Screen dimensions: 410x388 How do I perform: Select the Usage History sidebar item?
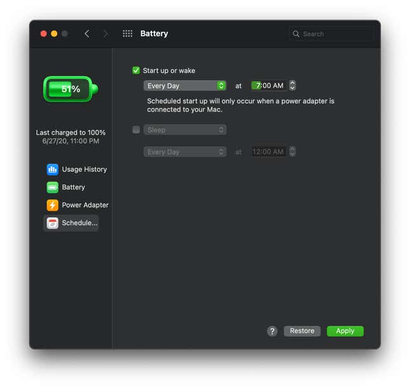[x=77, y=170]
